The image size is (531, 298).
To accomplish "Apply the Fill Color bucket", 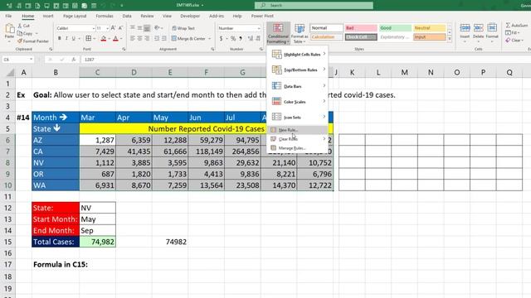I will pos(104,39).
